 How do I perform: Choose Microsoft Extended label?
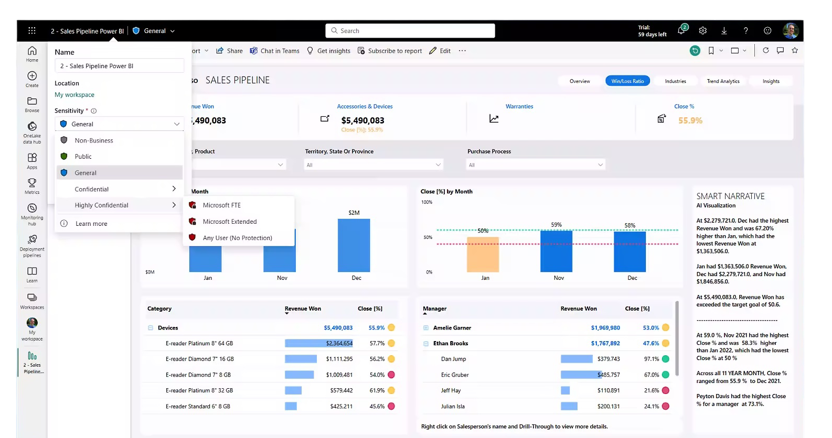tap(239, 221)
